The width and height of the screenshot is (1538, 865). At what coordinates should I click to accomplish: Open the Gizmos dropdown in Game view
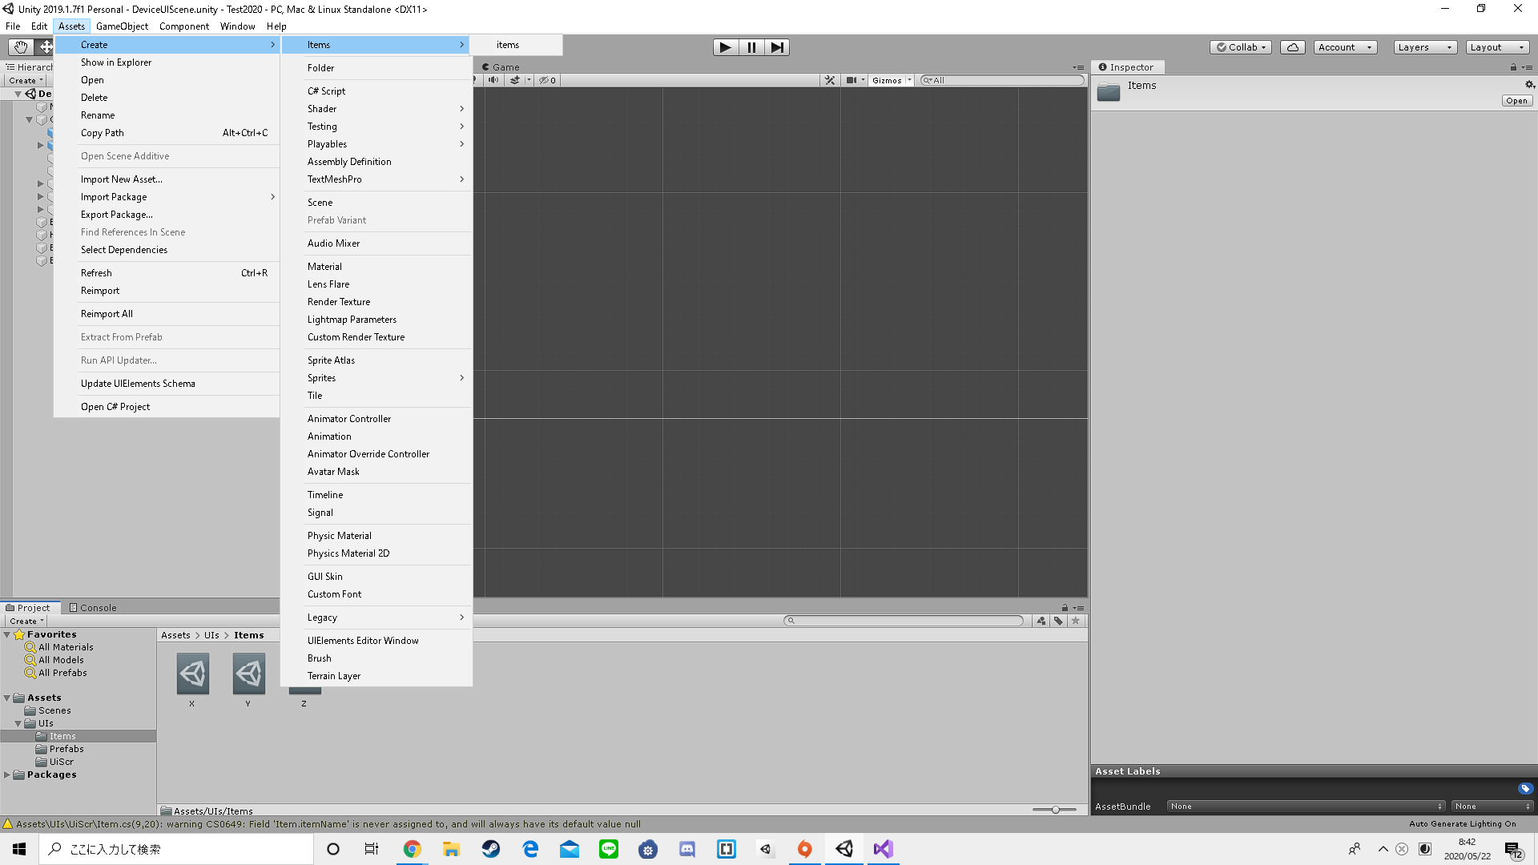pos(891,80)
